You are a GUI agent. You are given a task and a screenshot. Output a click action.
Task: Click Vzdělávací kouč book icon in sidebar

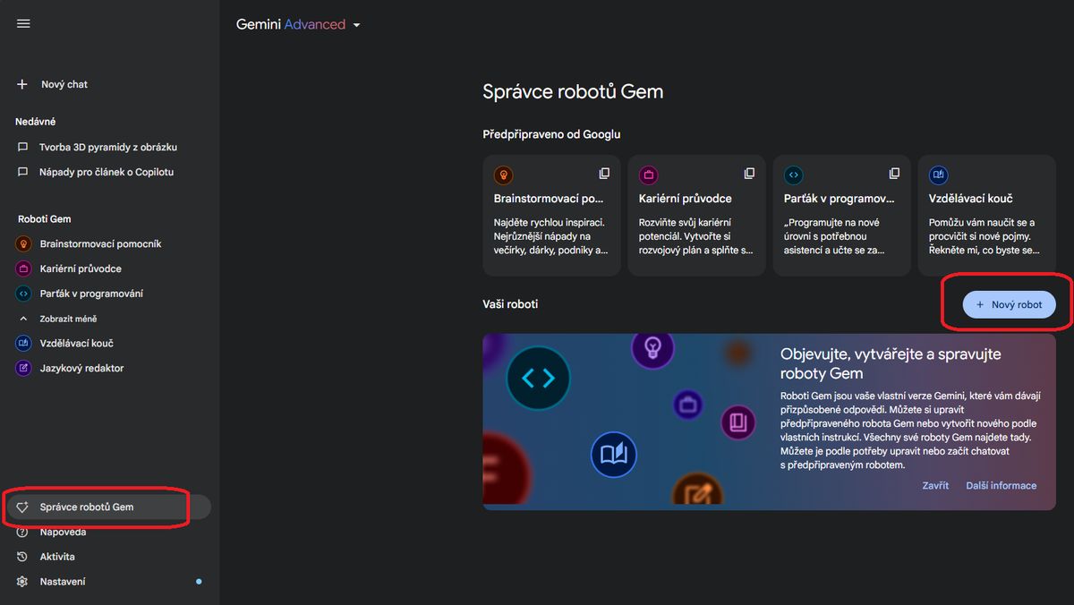click(23, 343)
